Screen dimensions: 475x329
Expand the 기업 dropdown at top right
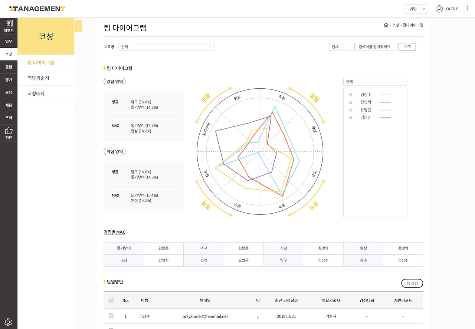(415, 8)
